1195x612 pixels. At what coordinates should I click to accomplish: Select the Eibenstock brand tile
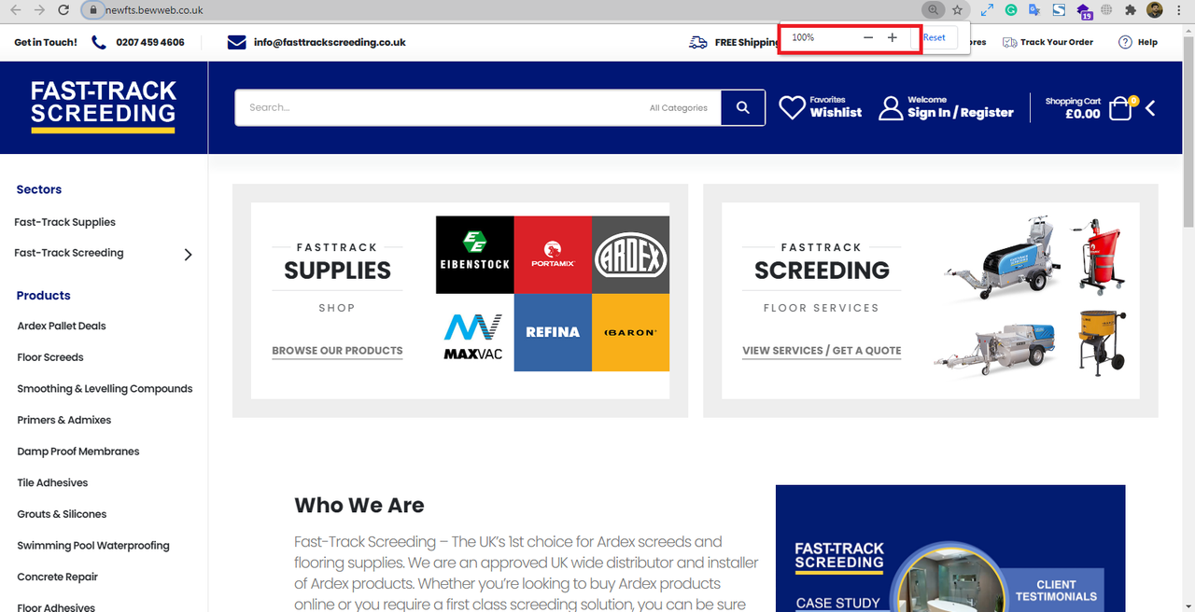474,255
